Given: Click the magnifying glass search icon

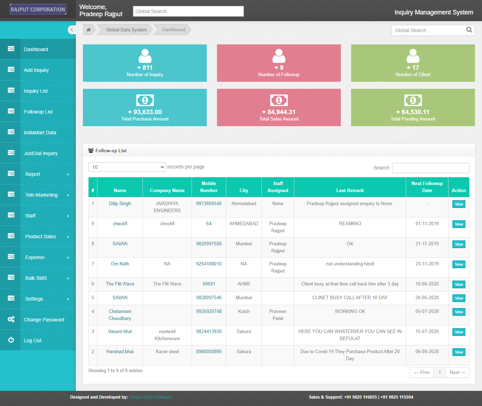Looking at the screenshot, I should (469, 30).
